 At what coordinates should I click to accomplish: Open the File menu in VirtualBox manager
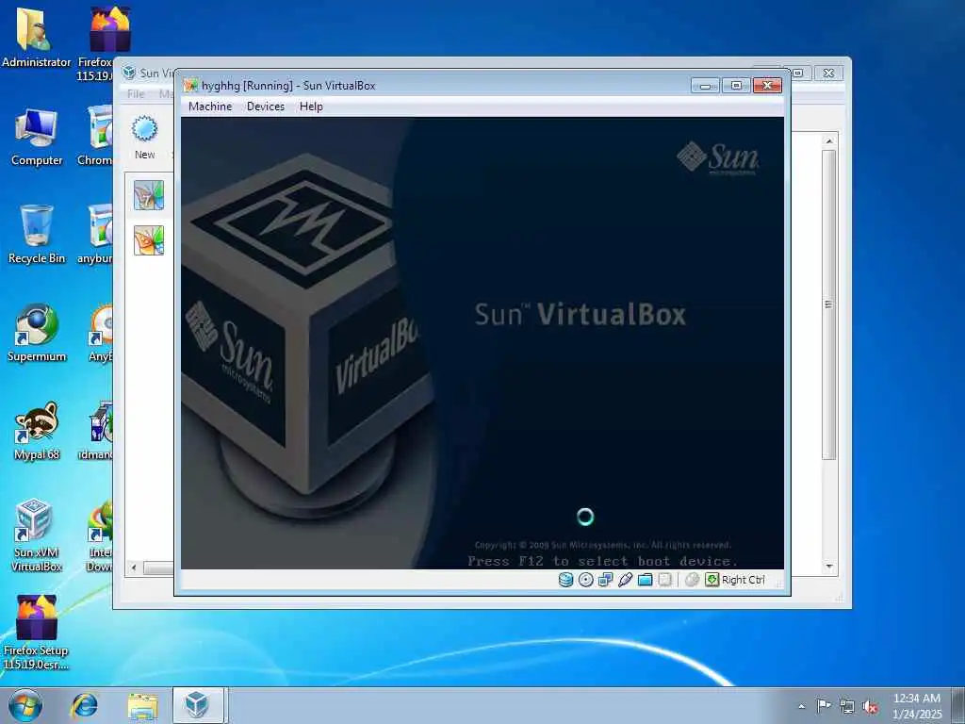pos(136,93)
